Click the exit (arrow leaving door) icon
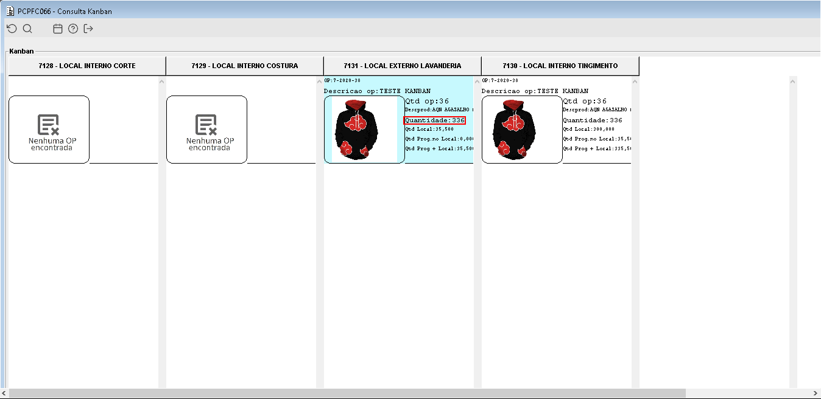Image resolution: width=821 pixels, height=399 pixels. point(88,29)
